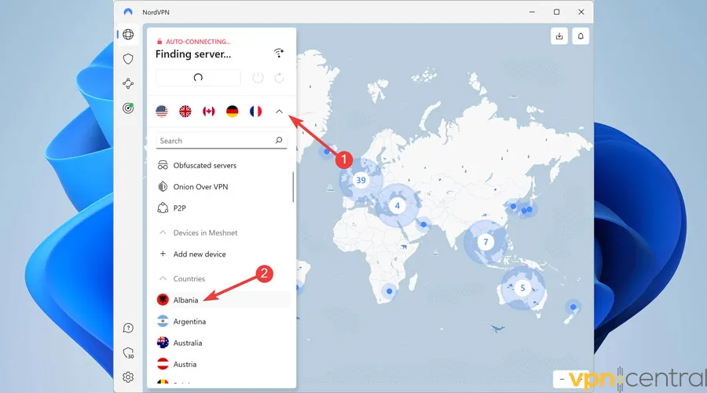Click the 7 server cluster on map
This screenshot has width=707, height=393.
point(485,242)
